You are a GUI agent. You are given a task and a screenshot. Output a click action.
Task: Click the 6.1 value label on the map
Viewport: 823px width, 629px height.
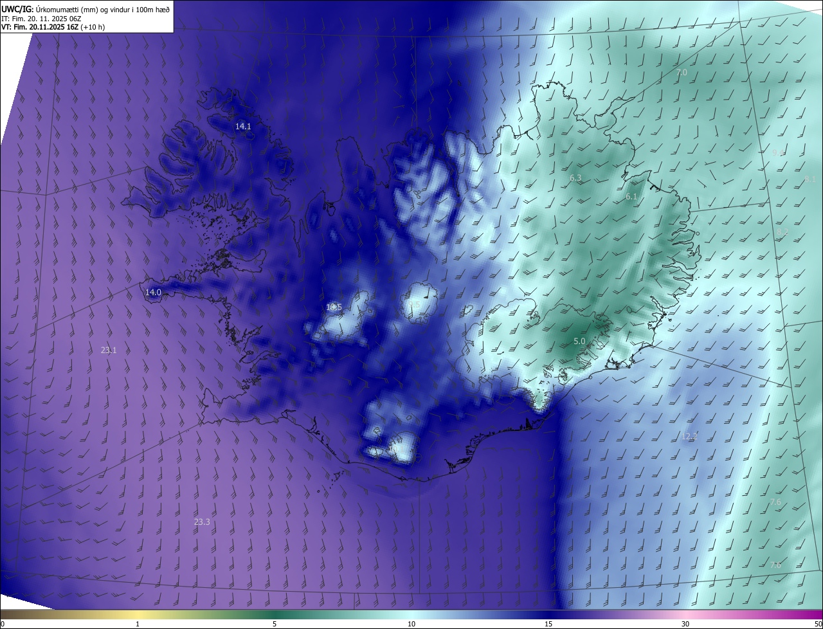pyautogui.click(x=631, y=197)
